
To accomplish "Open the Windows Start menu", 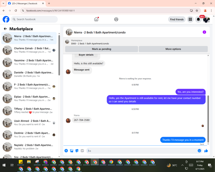I will pos(4,165).
